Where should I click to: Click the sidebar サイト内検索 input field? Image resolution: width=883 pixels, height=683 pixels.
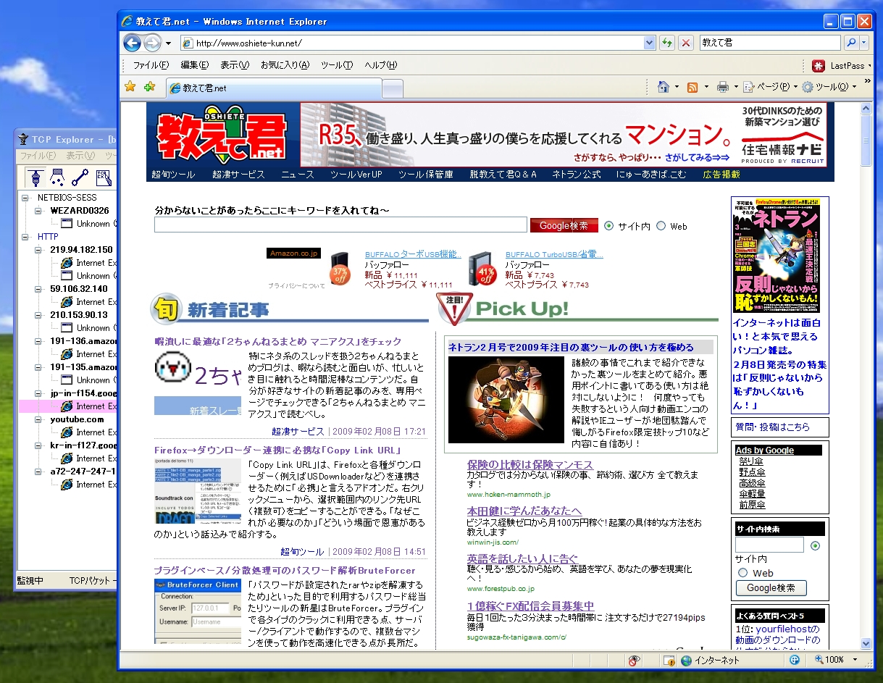[x=769, y=545]
